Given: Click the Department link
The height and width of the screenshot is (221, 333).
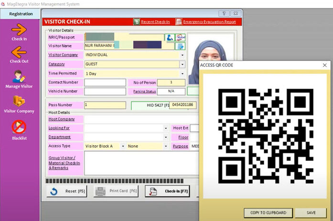Looking at the screenshot, I should coord(59,137).
